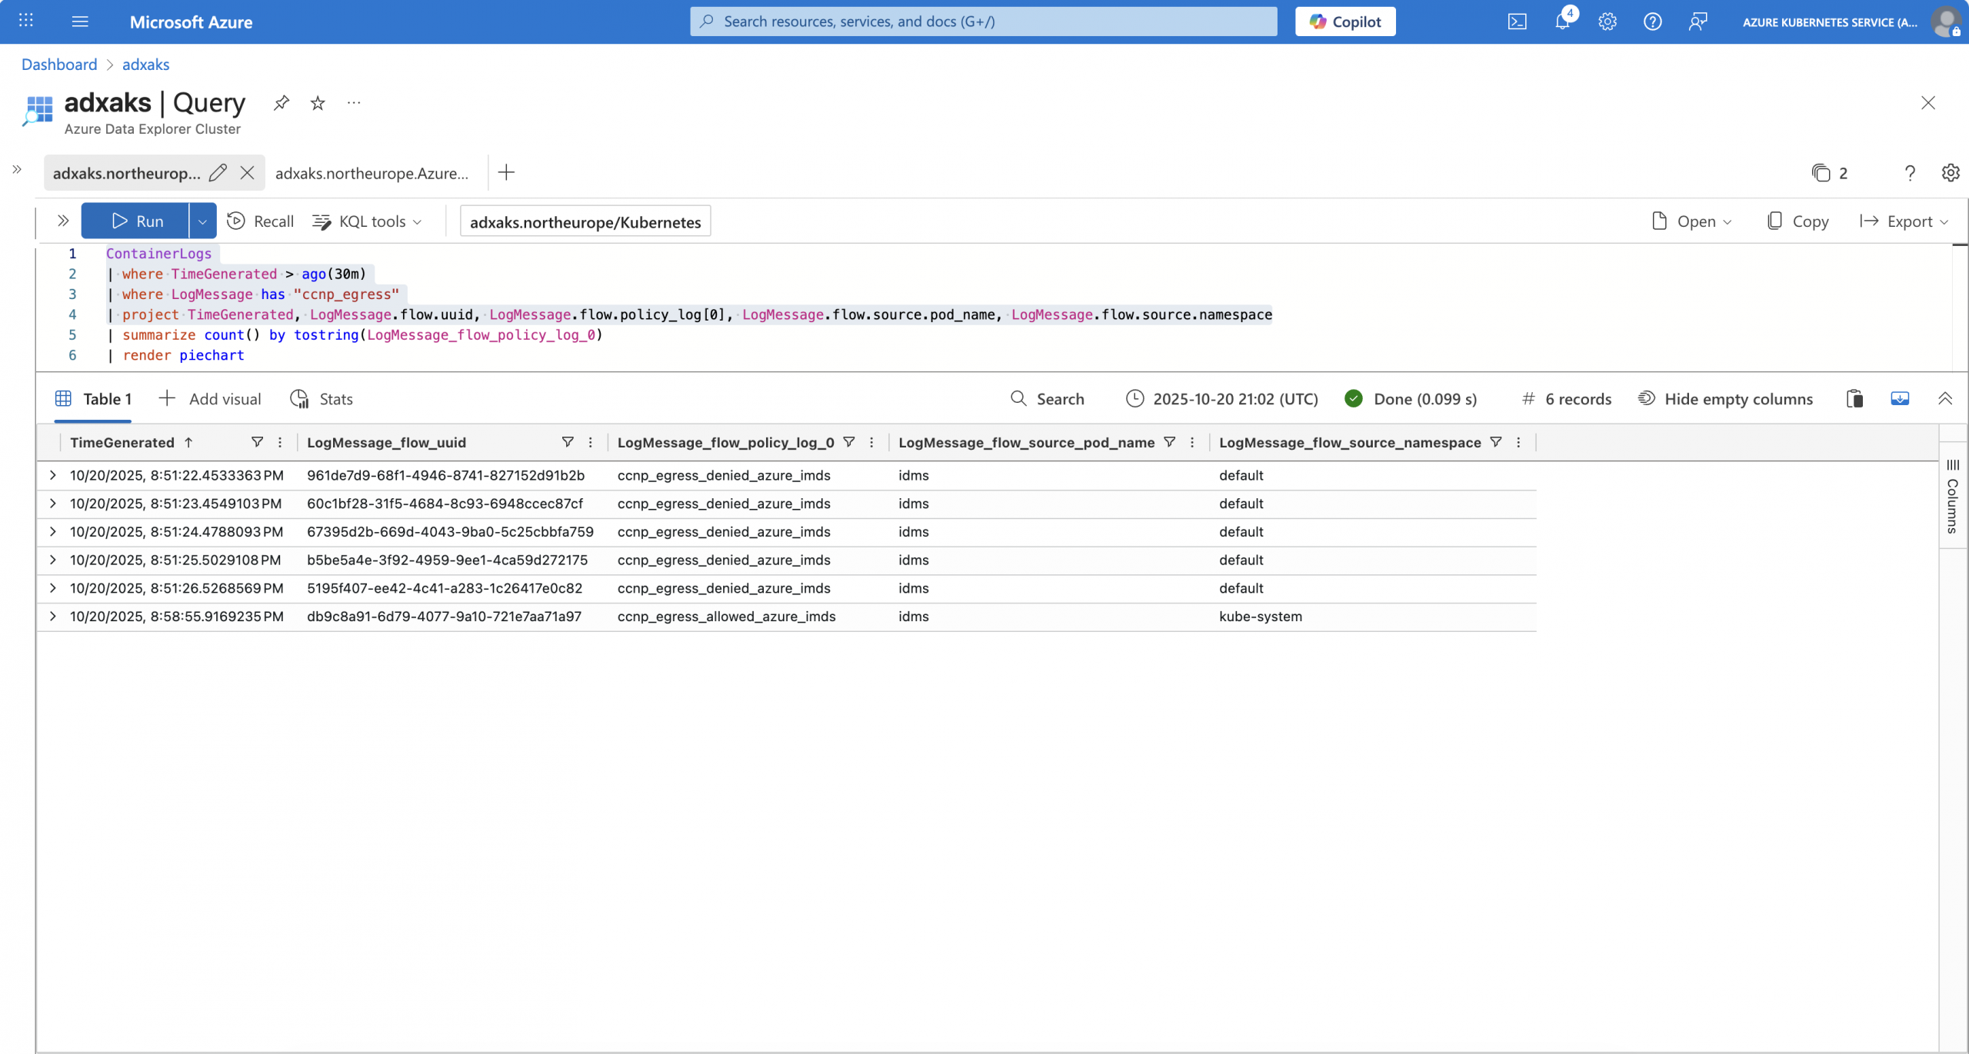1969x1054 pixels.
Task: Add adxaks to favorites with star icon
Action: pos(318,102)
